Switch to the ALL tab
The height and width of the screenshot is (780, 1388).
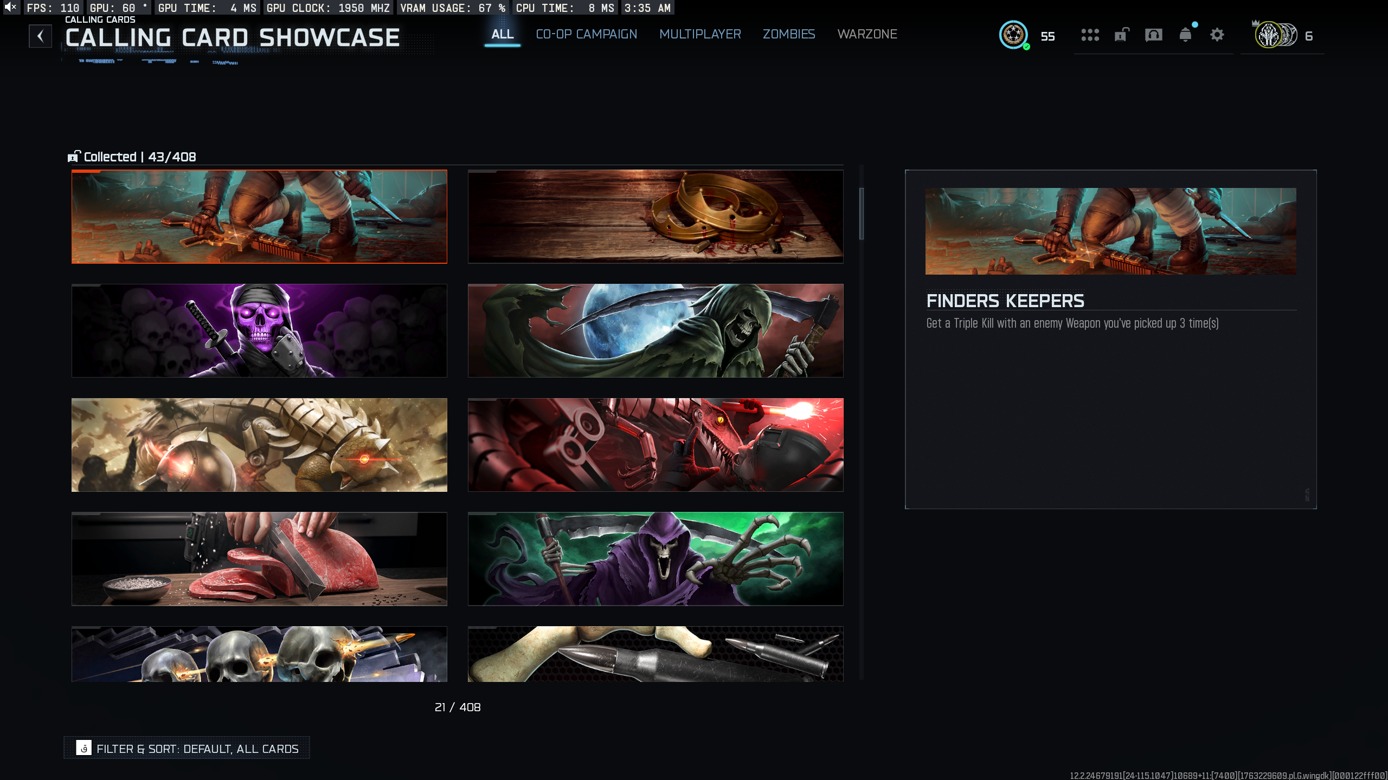click(503, 34)
